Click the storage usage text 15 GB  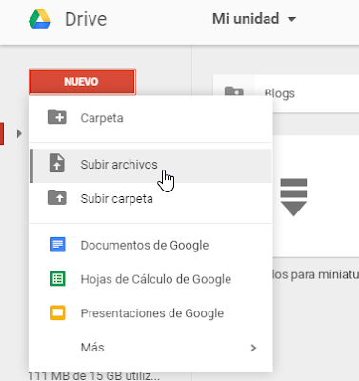[x=94, y=376]
